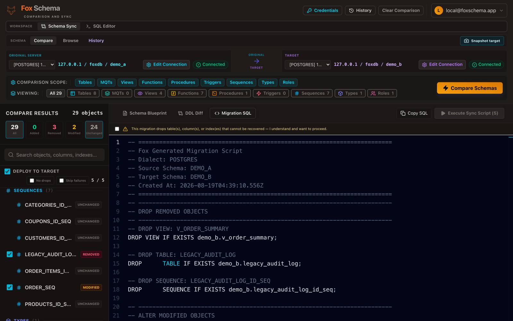The image size is (513, 321).
Task: Toggle MQTs in comparison scope
Action: pos(106,82)
